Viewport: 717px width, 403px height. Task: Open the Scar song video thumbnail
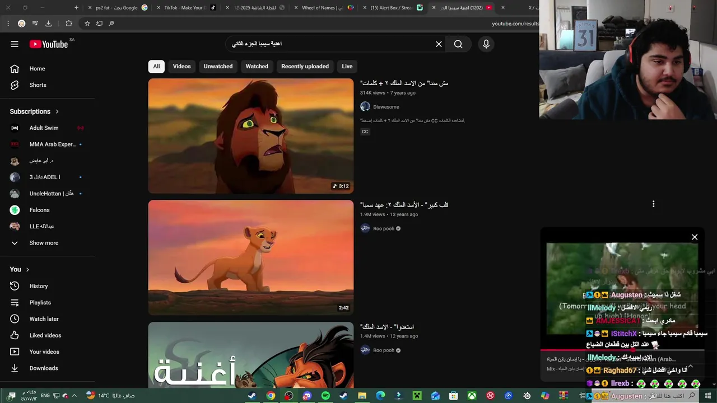coord(251,355)
